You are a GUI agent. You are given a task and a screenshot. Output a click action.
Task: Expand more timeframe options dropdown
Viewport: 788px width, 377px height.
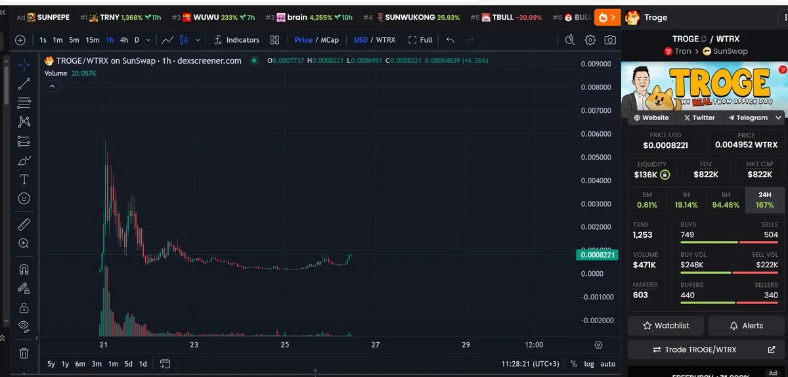(x=149, y=40)
